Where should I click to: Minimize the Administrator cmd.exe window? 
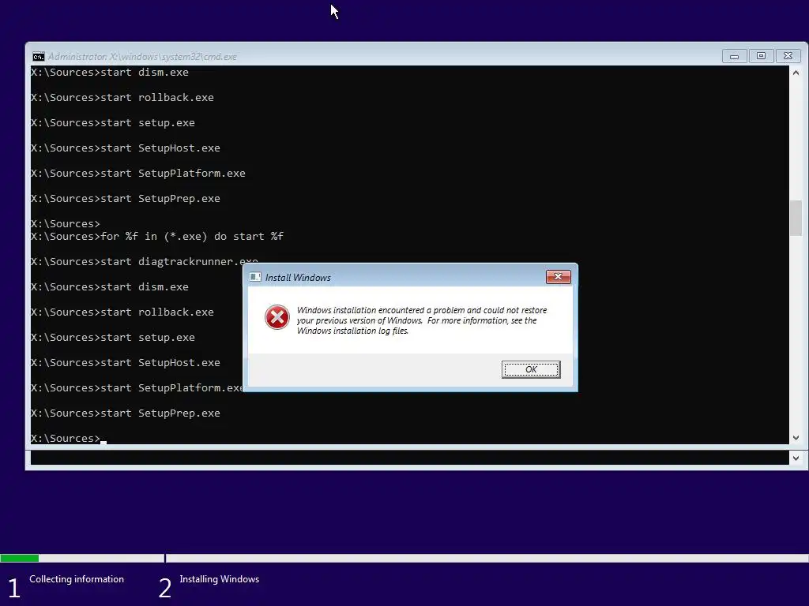pos(734,56)
